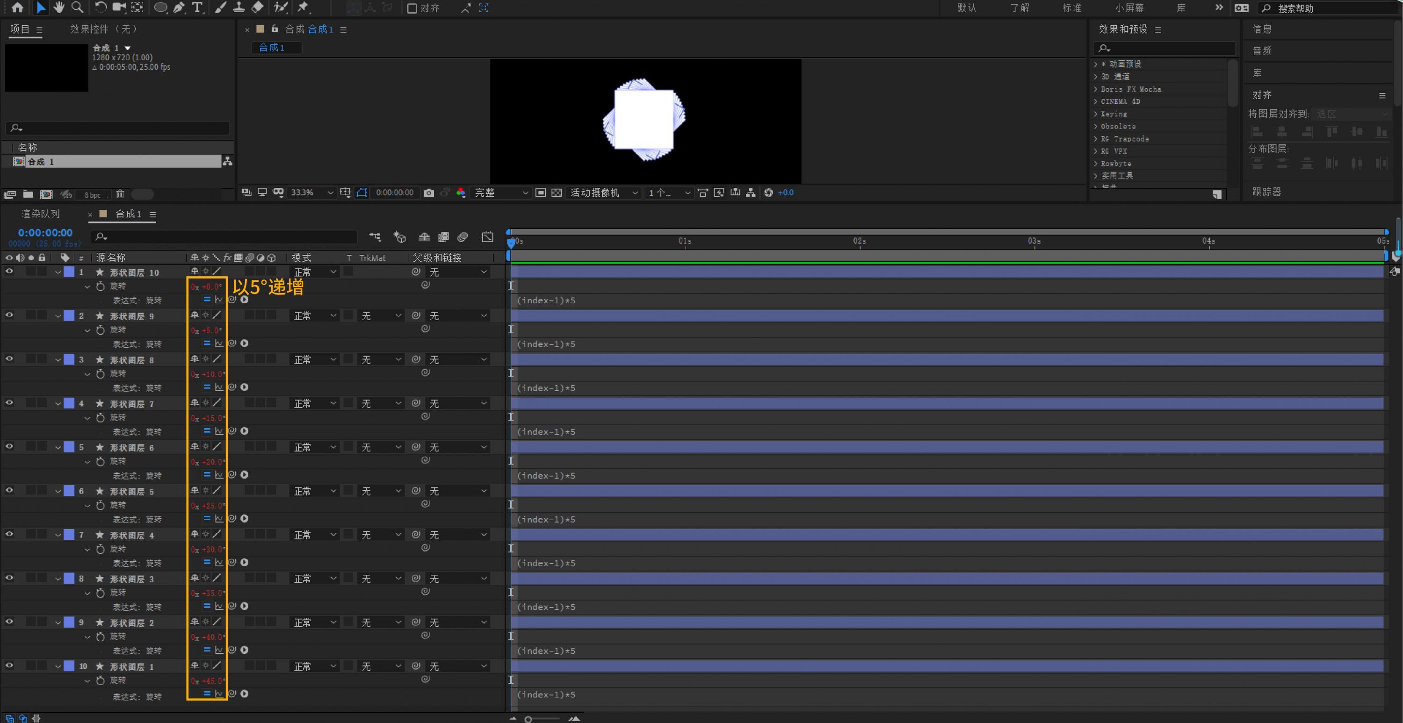Viewport: 1403px width, 723px height.
Task: Hide 形状图层 10 with eye icon
Action: point(9,272)
